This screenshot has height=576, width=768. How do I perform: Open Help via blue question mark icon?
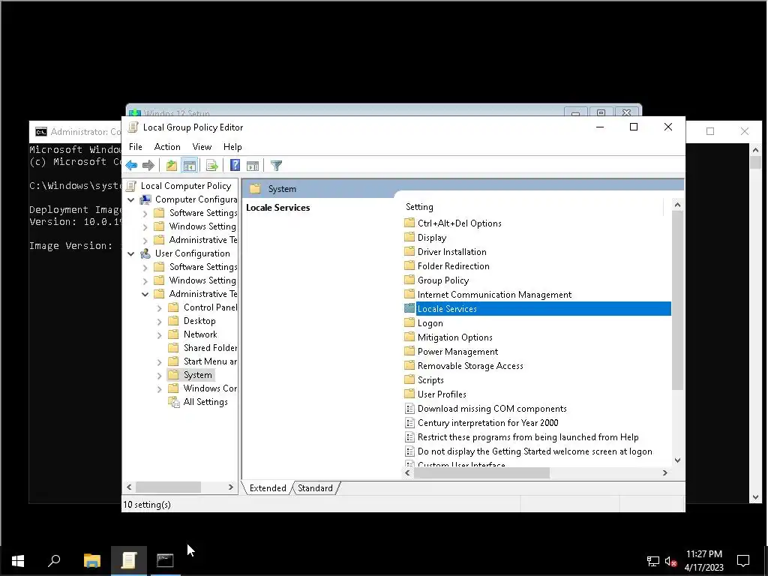(x=235, y=166)
